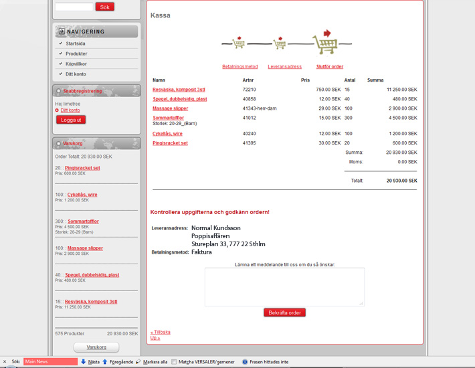
Task: Click delivery address Stureplan 33, 777 22 Sthlm
Action: (228, 244)
